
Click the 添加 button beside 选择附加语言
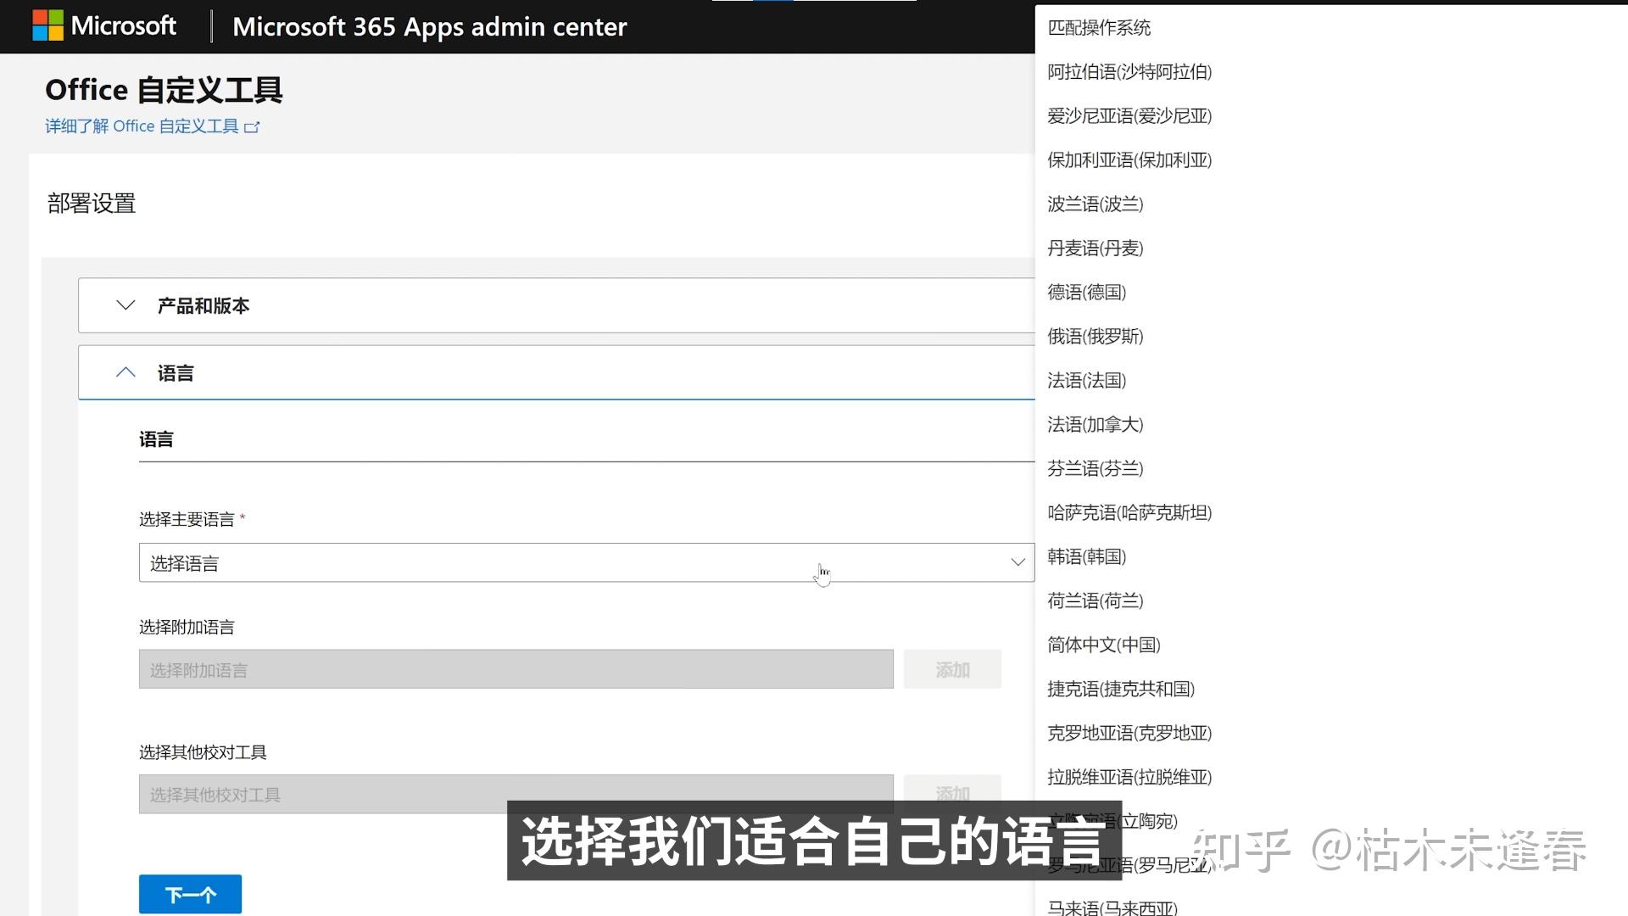pyautogui.click(x=952, y=669)
